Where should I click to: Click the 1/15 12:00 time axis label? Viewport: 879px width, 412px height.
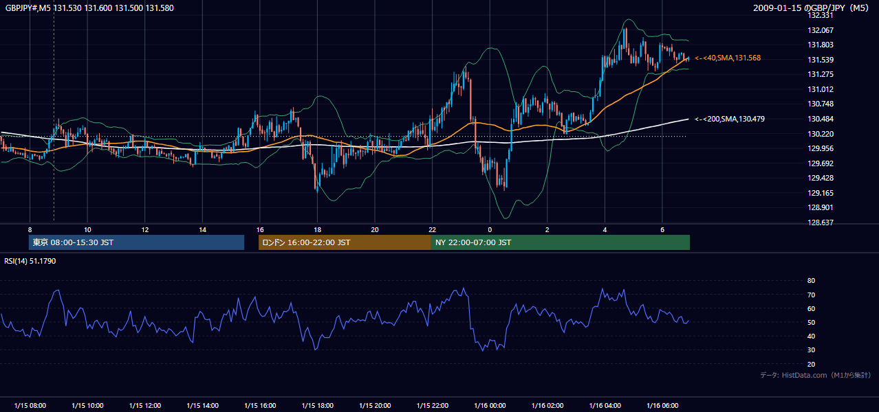click(x=145, y=406)
